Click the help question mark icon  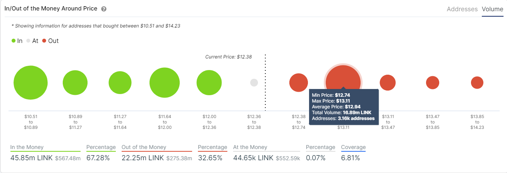coord(103,9)
